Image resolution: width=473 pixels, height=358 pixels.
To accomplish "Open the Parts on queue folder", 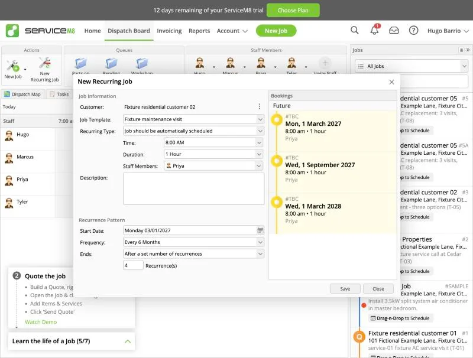I will pyautogui.click(x=80, y=64).
